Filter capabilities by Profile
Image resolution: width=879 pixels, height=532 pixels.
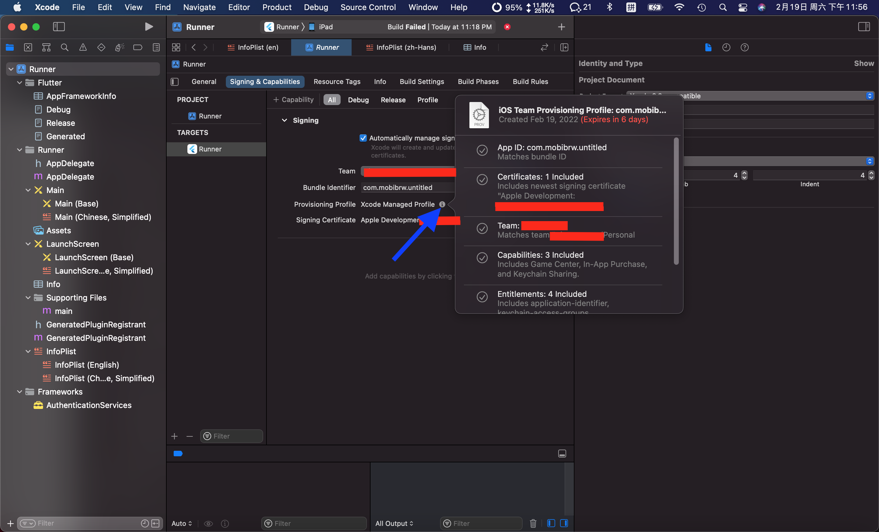tap(427, 100)
